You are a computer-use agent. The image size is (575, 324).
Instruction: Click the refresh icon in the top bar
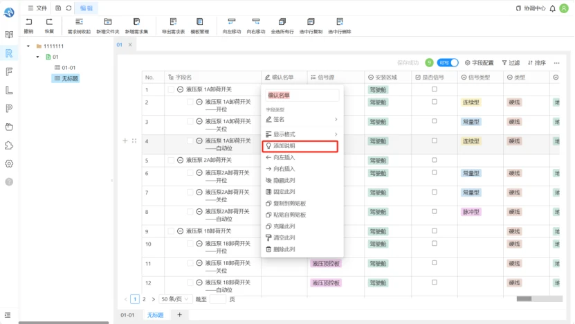click(x=69, y=8)
